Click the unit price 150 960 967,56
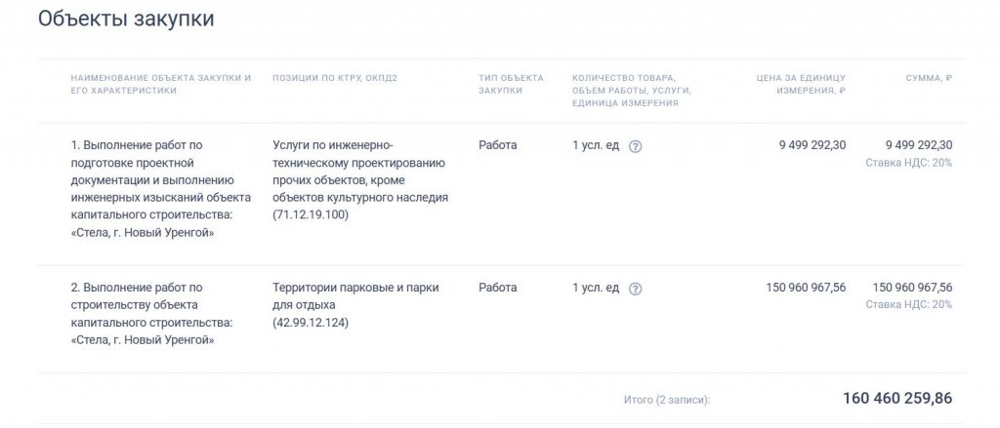 coord(806,288)
